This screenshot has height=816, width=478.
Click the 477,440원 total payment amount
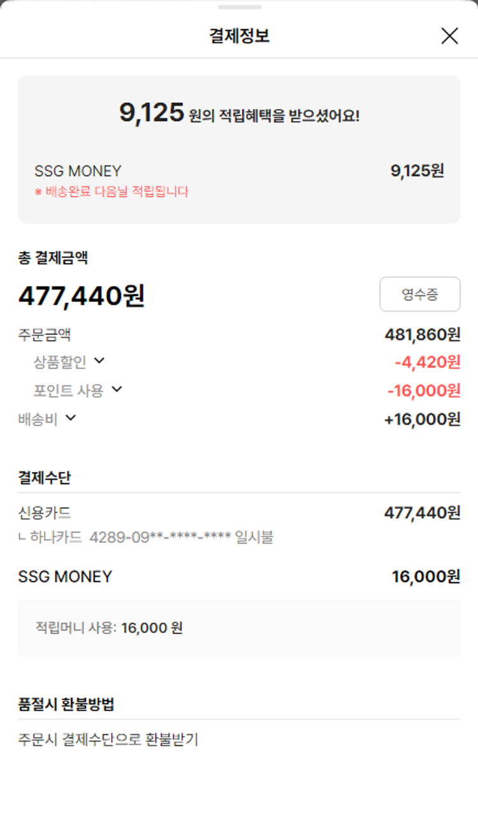(x=82, y=296)
